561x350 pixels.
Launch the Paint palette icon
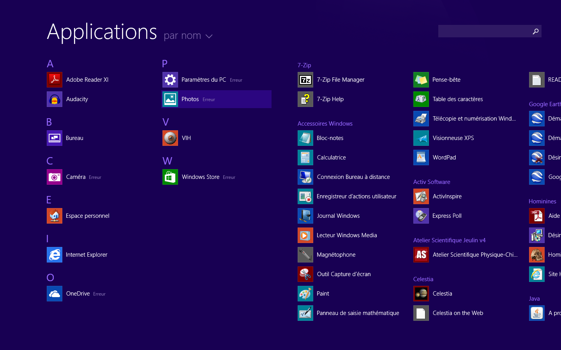click(x=305, y=294)
